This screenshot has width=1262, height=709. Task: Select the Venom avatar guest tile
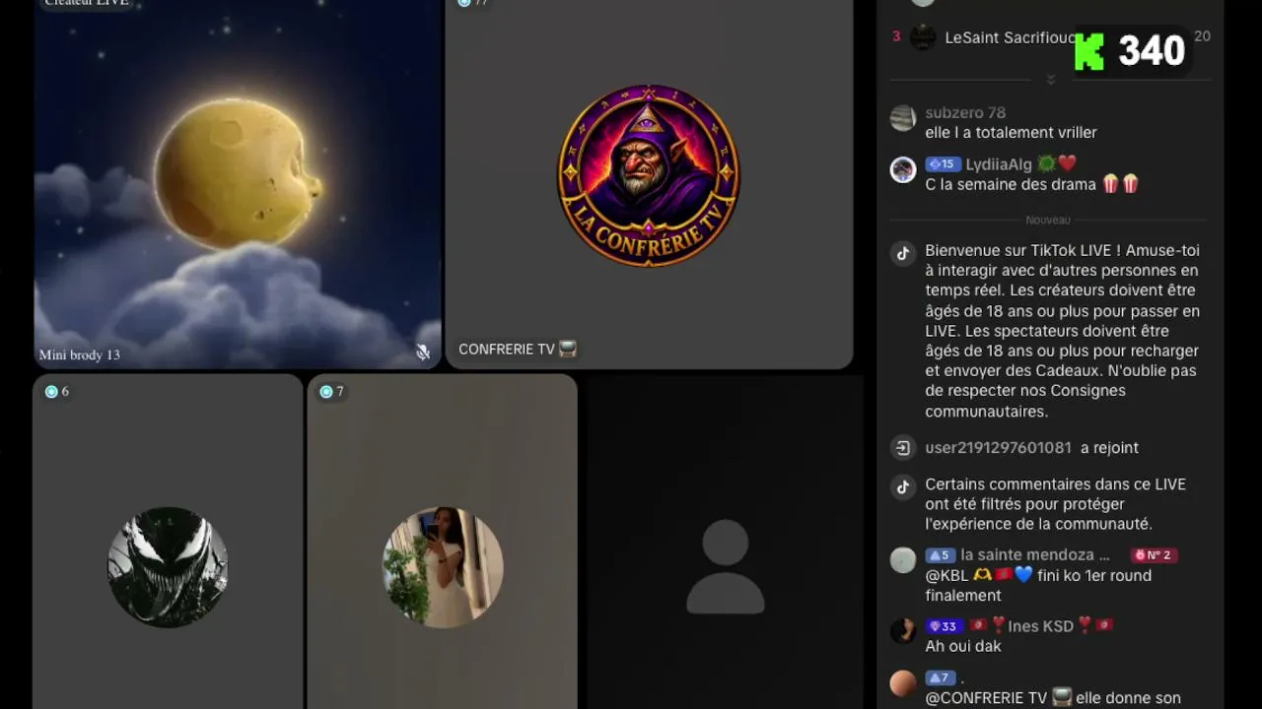pyautogui.click(x=168, y=567)
